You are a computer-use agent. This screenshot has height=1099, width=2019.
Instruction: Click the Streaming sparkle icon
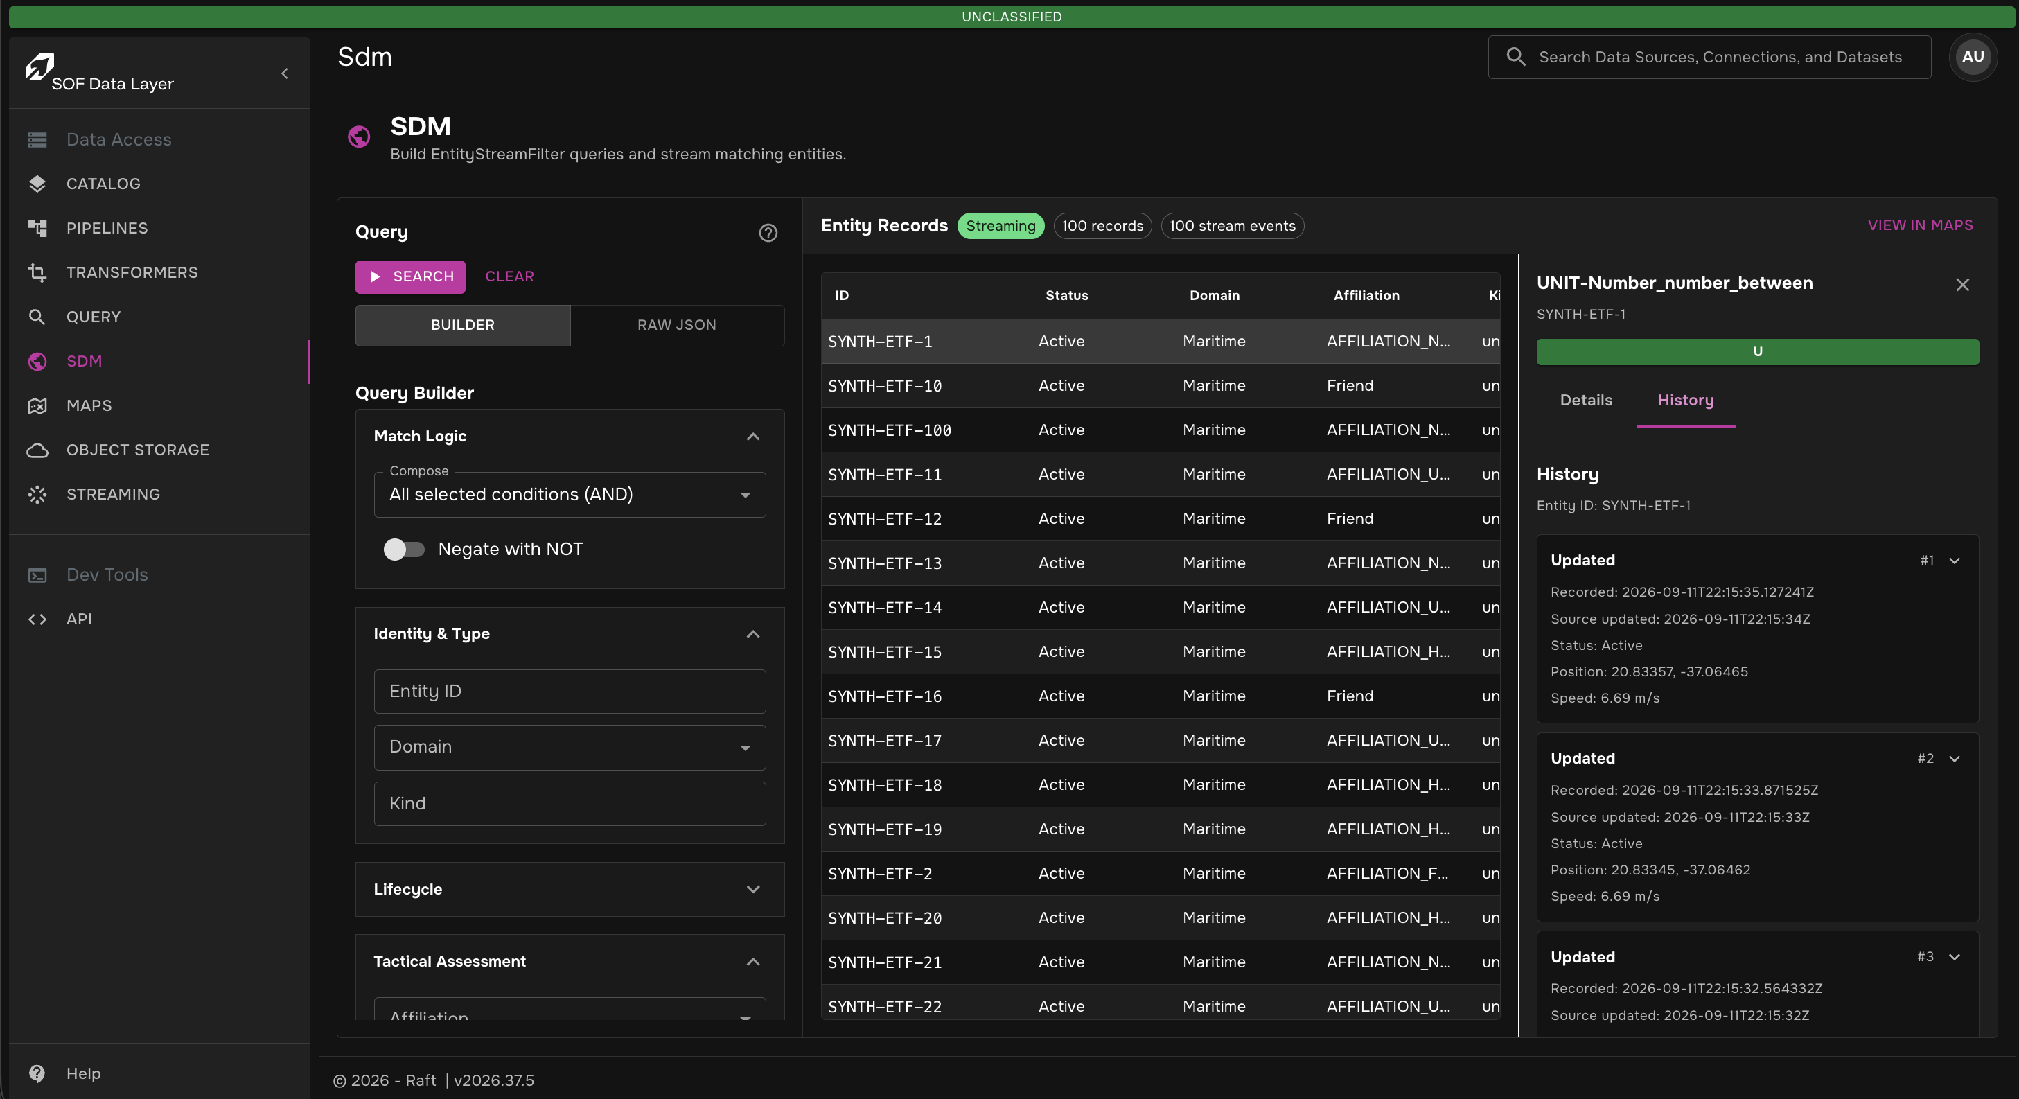pos(37,495)
